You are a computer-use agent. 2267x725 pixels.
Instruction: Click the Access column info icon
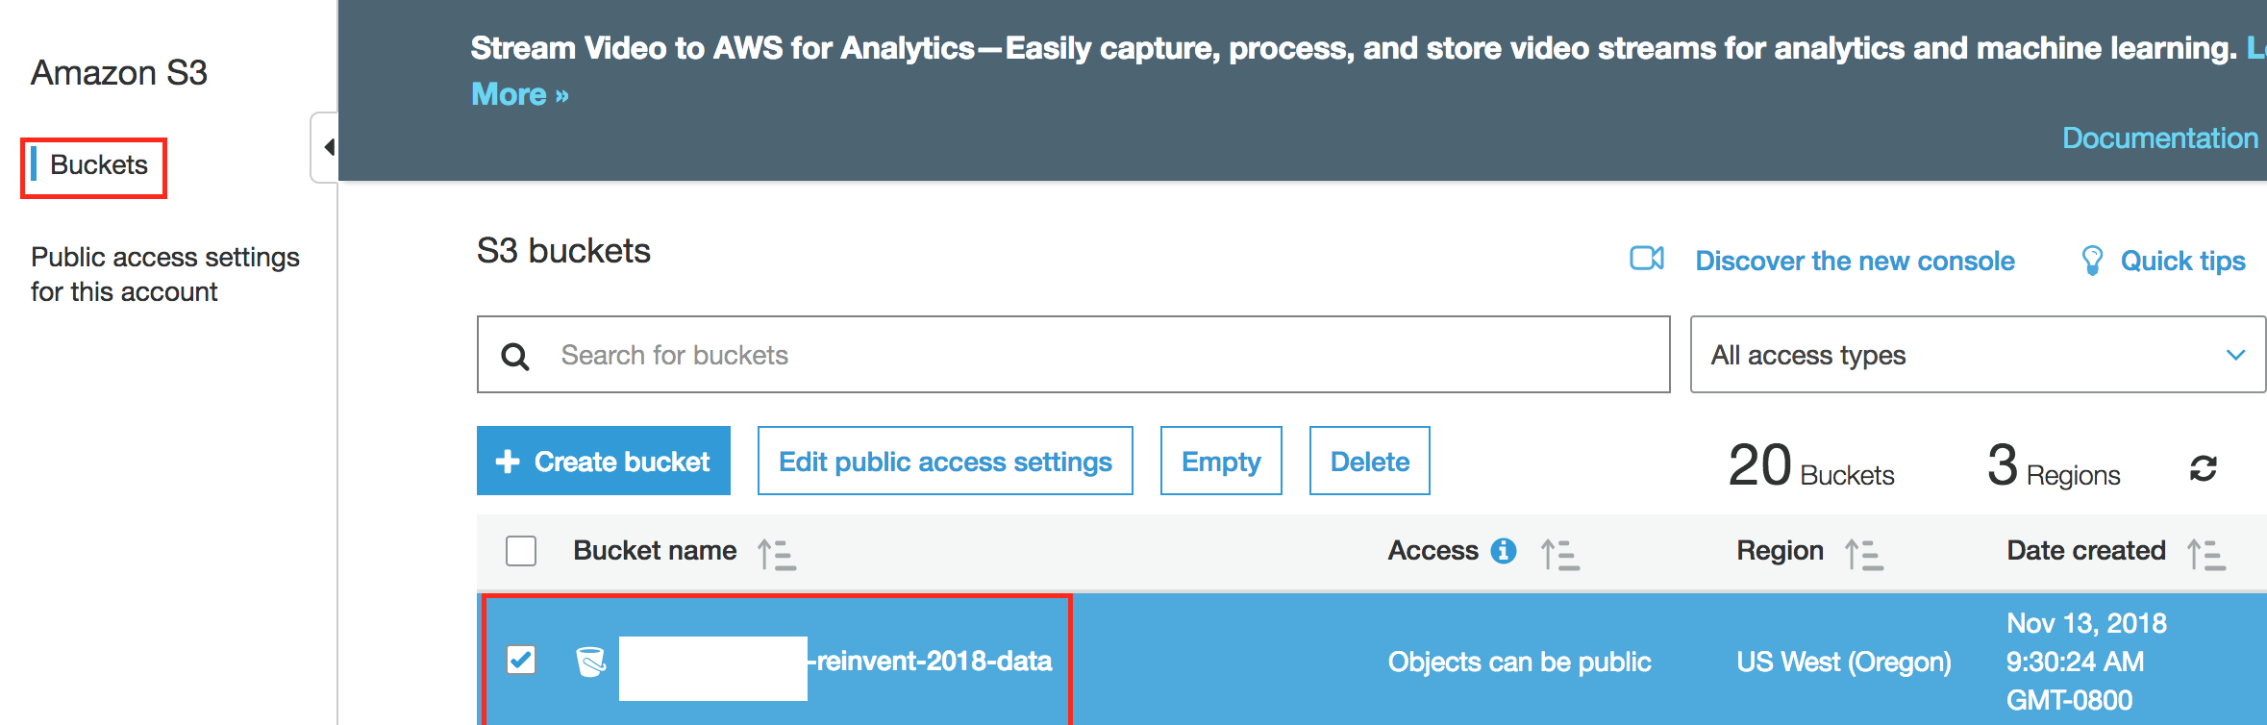[x=1504, y=551]
